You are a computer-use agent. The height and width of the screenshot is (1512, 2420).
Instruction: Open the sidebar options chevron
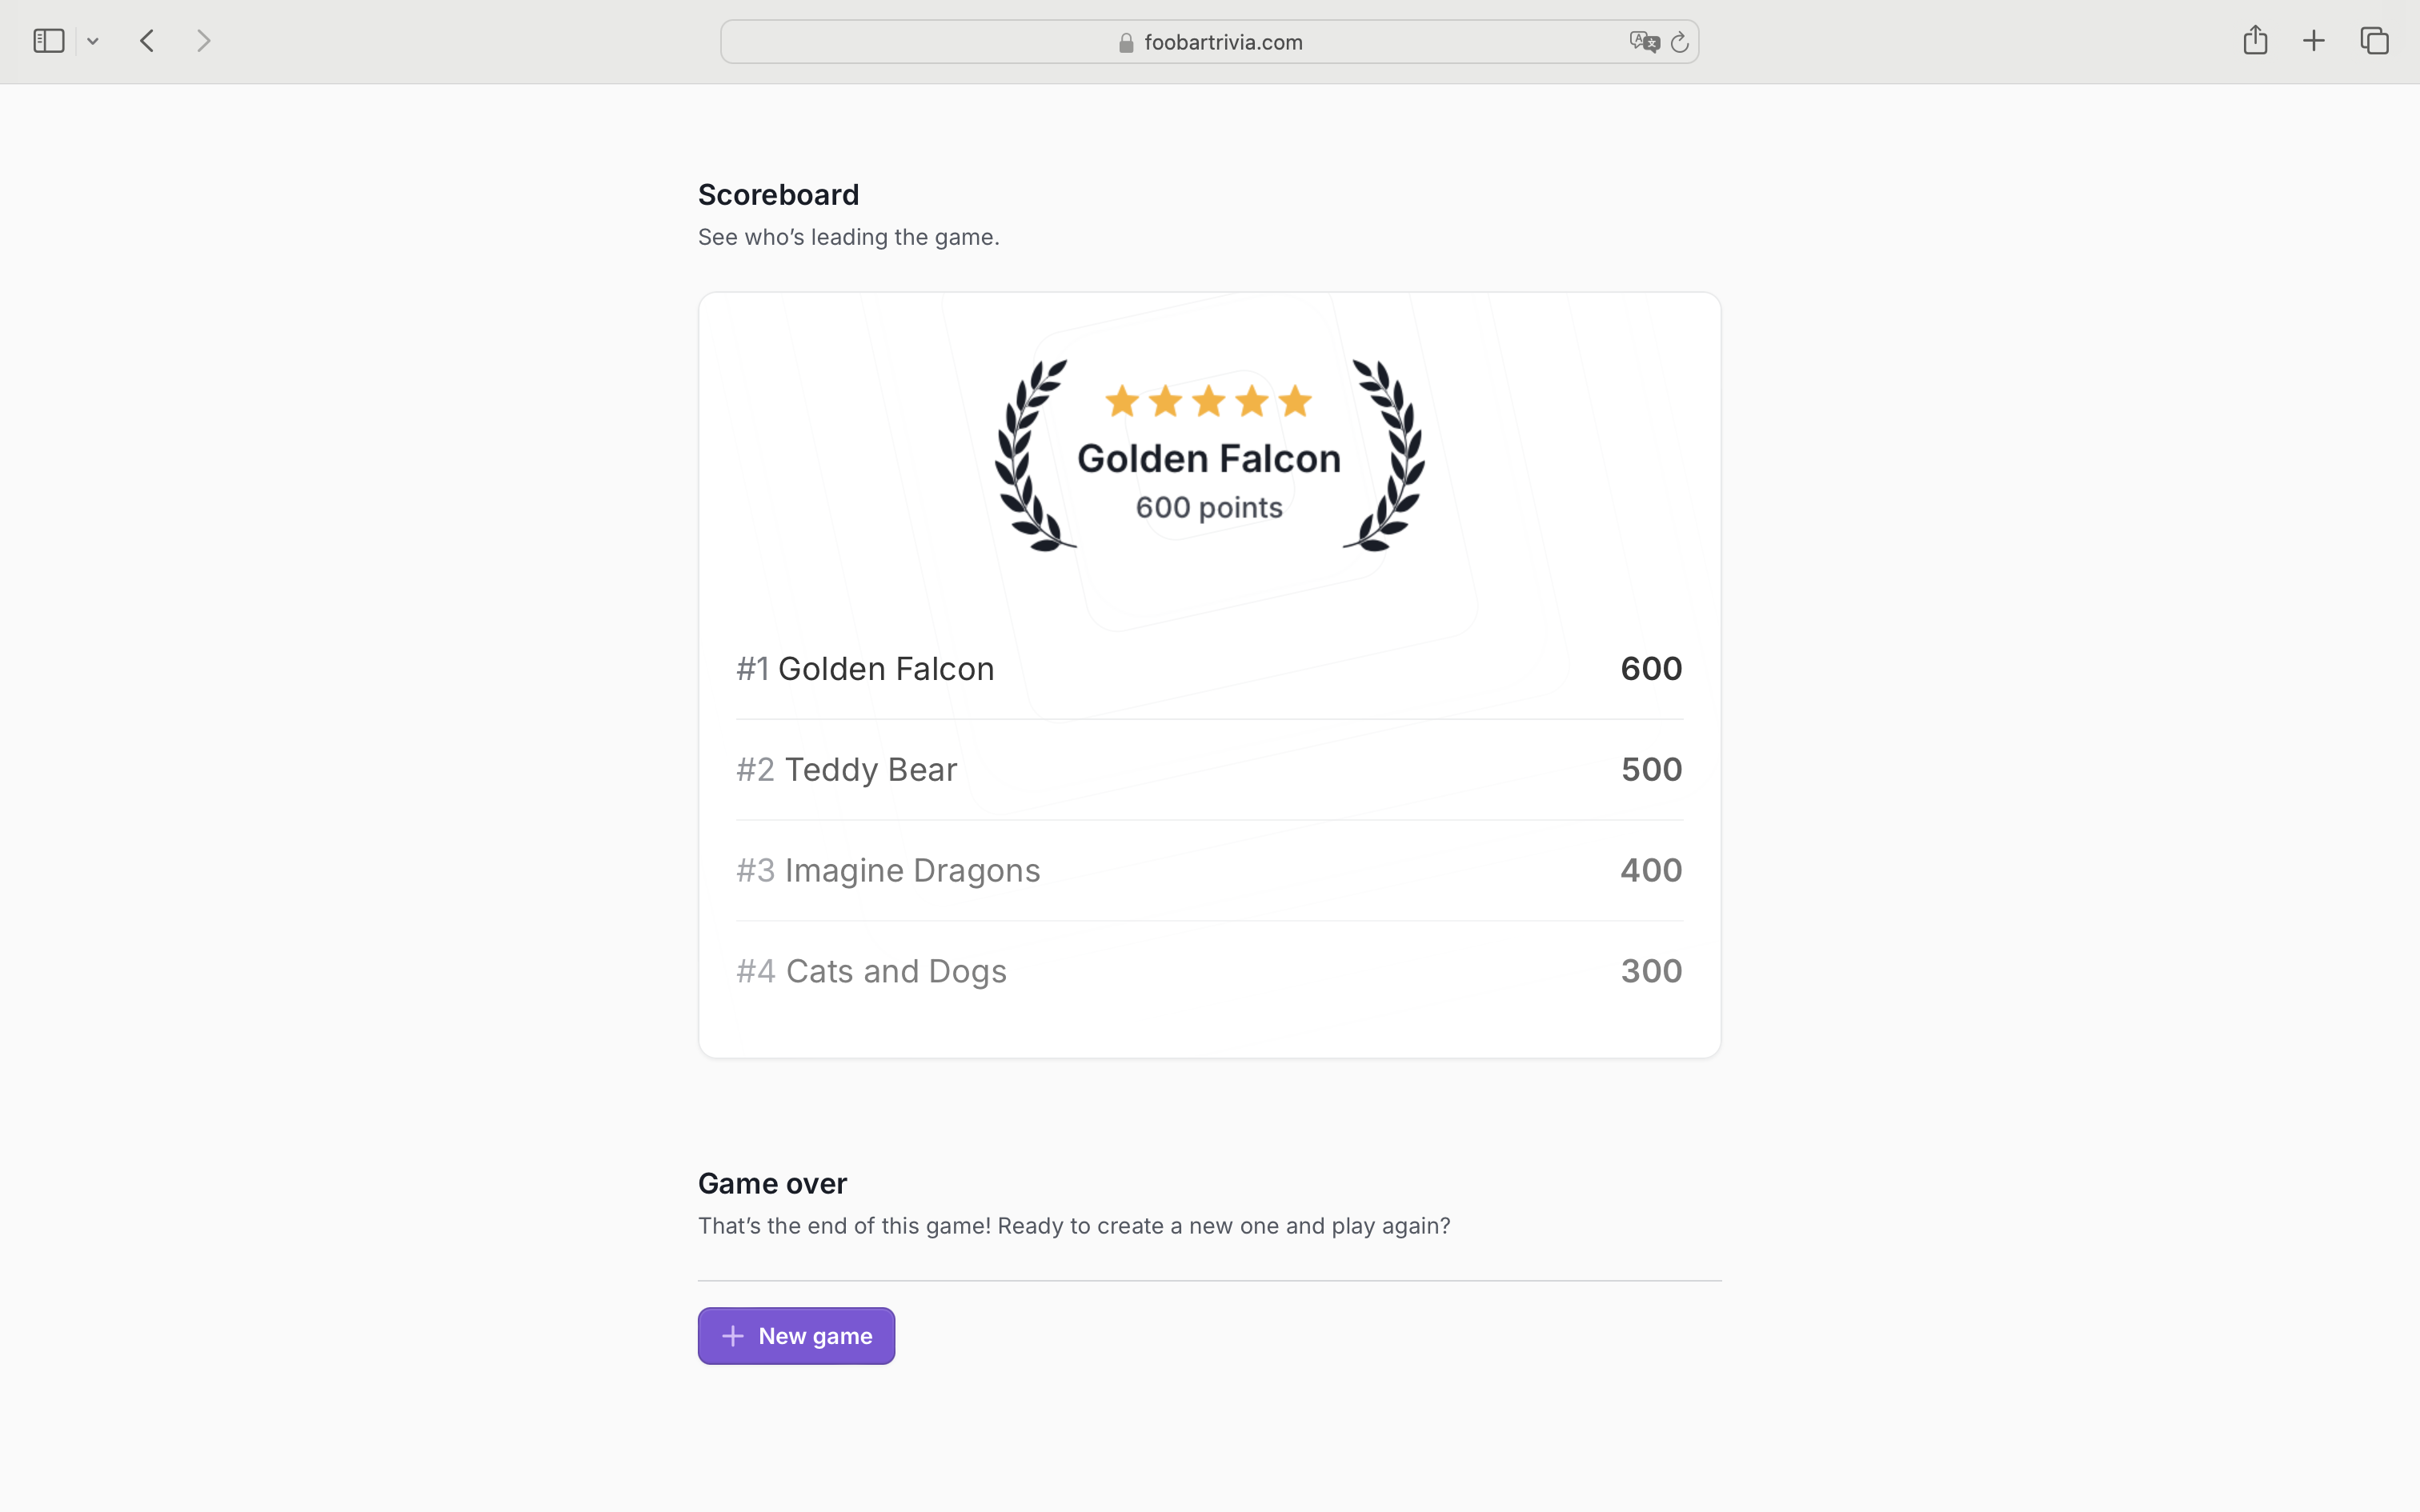point(93,41)
